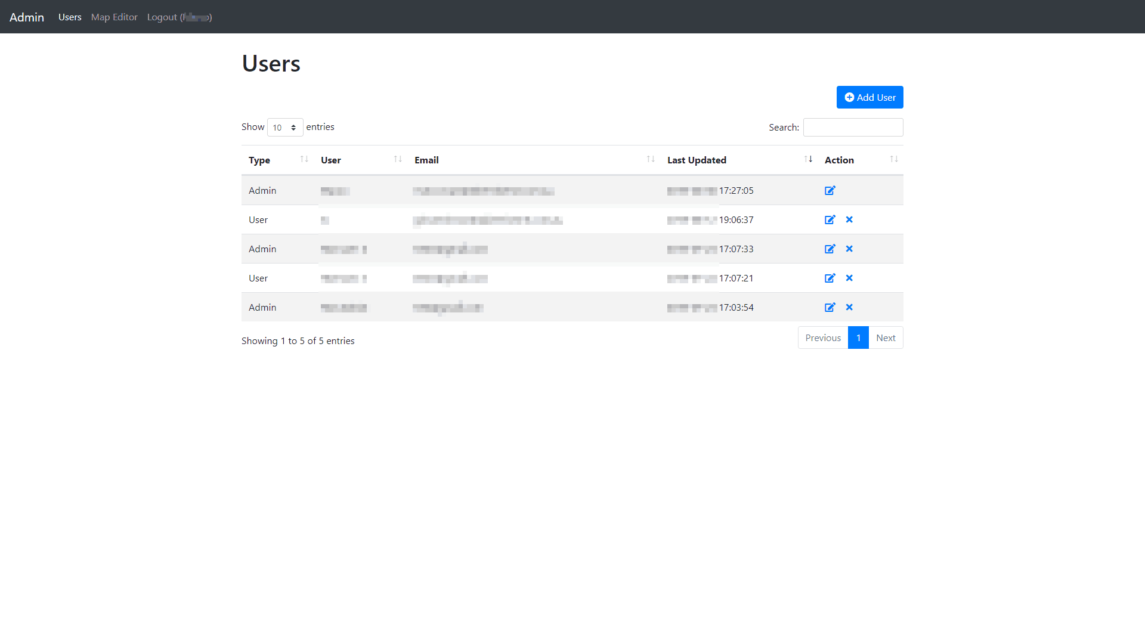Edit the admin updated at 17:03:54
The width and height of the screenshot is (1145, 644).
point(830,308)
